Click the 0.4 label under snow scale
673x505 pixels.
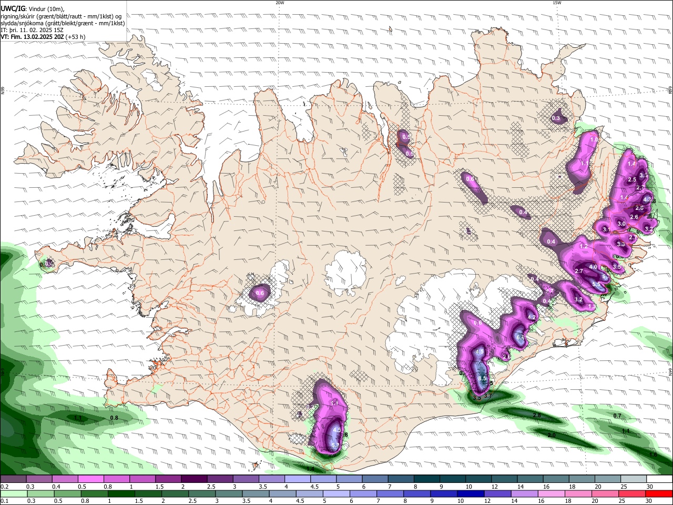pyautogui.click(x=56, y=487)
